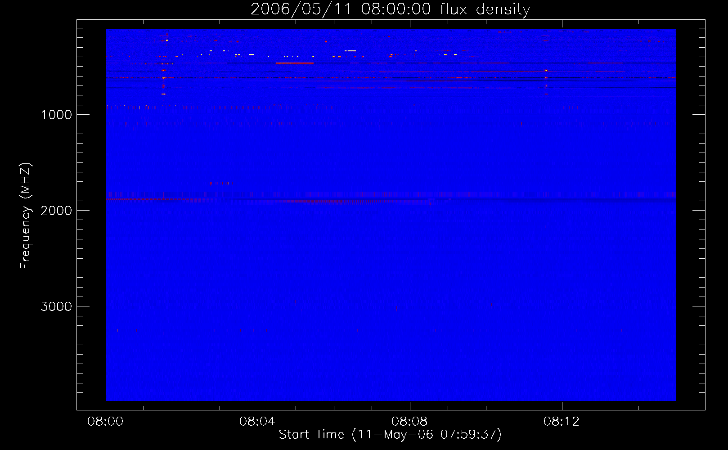The width and height of the screenshot is (728, 450).
Task: Click the 08:12 time tick label
Action: [x=562, y=422]
